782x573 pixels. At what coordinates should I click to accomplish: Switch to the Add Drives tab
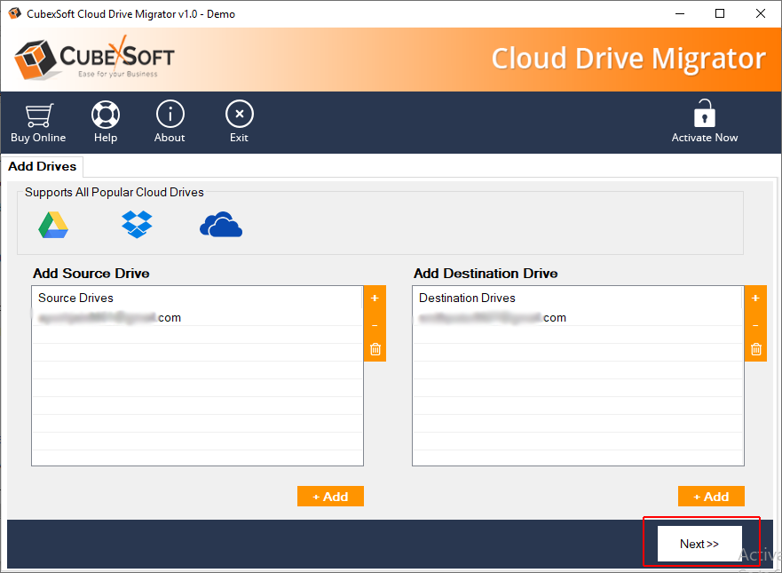[x=43, y=166]
